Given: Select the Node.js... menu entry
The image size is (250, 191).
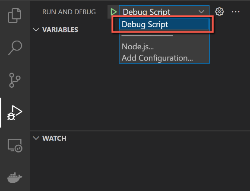Looking at the screenshot, I should click(x=138, y=47).
